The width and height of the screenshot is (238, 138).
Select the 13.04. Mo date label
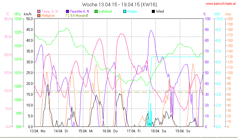(38, 131)
